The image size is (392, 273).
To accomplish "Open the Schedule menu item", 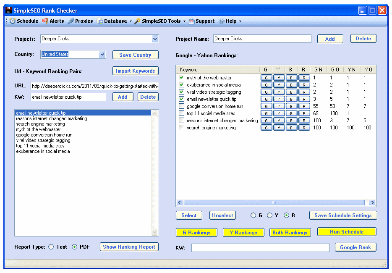I will (x=24, y=21).
